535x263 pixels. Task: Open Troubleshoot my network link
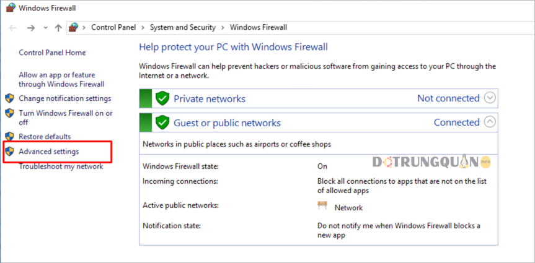[61, 166]
